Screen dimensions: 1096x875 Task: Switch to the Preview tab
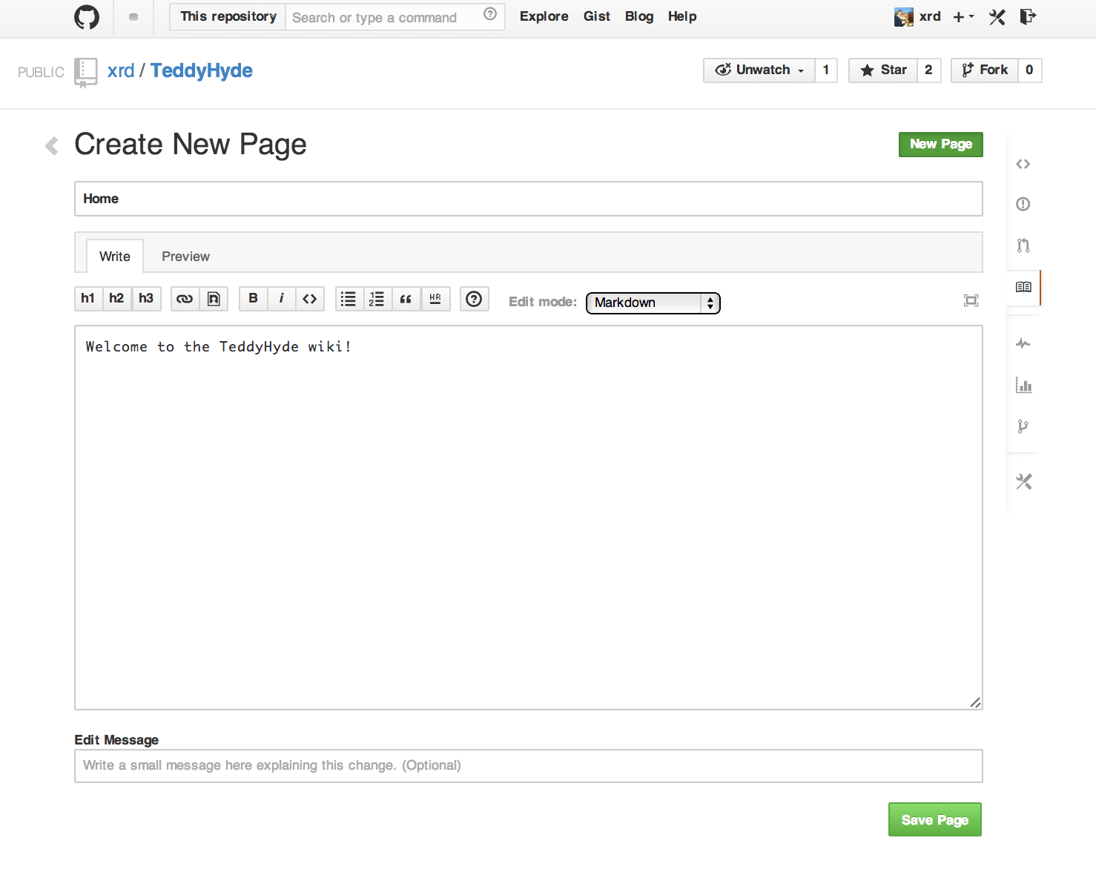pos(185,257)
